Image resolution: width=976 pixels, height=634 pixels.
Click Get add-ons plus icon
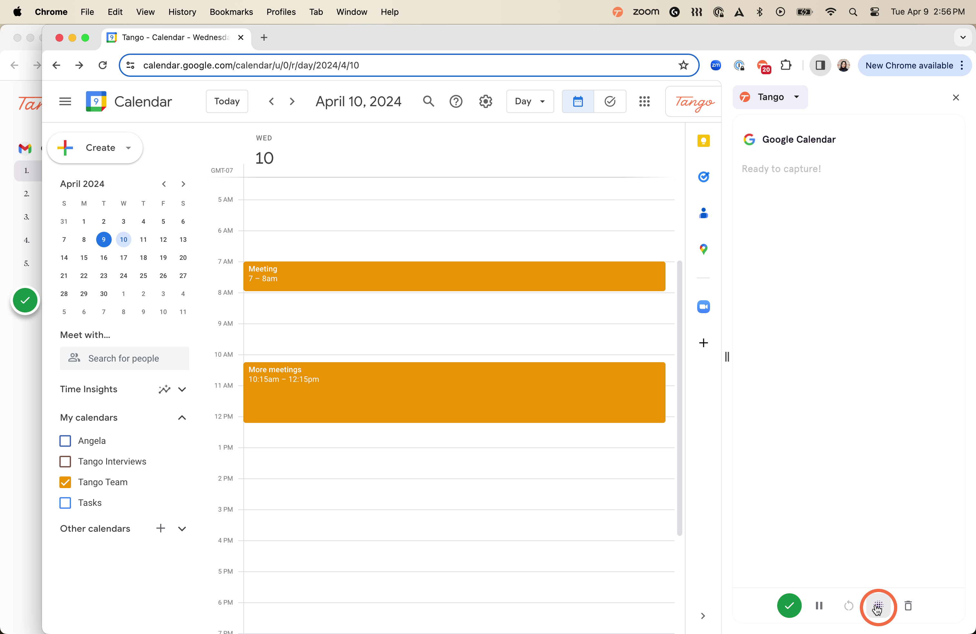coord(703,343)
